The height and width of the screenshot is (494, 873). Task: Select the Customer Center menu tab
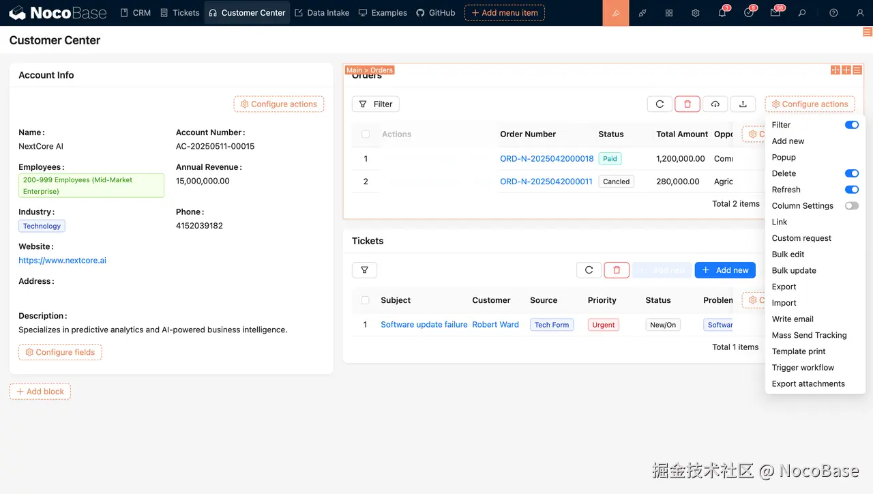pyautogui.click(x=247, y=13)
